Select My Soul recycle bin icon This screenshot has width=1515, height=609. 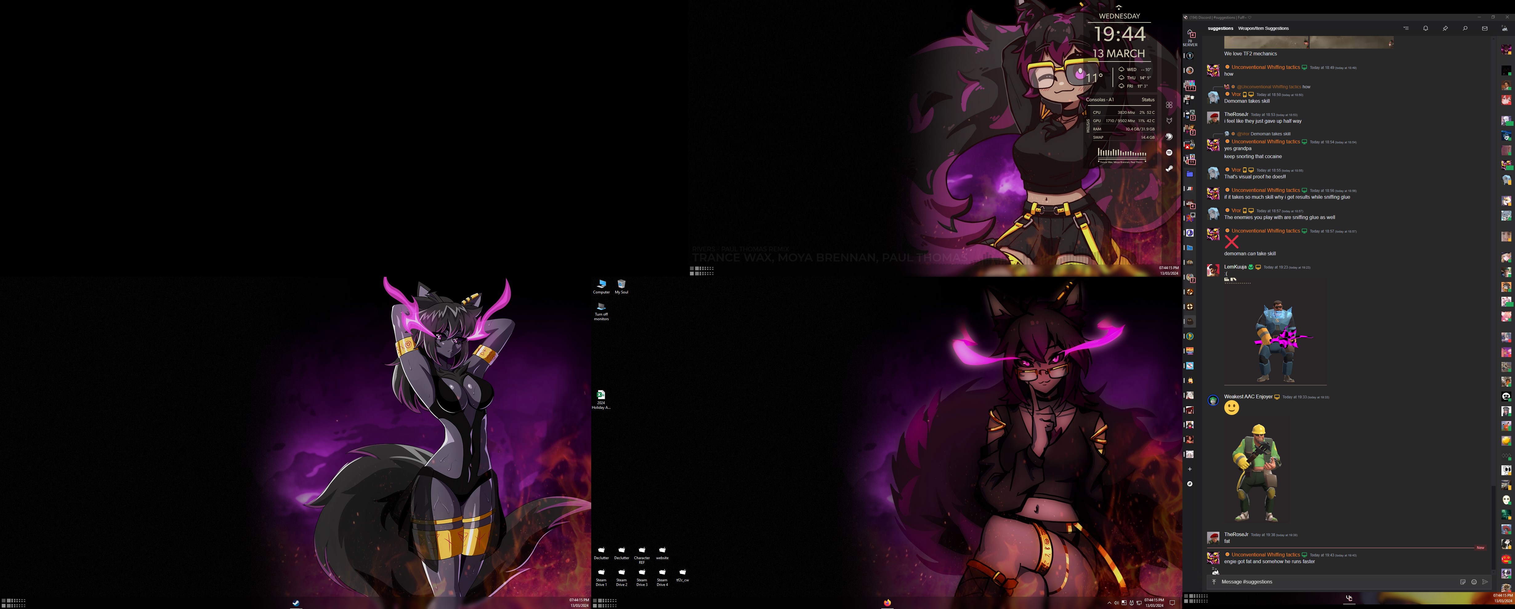(622, 287)
